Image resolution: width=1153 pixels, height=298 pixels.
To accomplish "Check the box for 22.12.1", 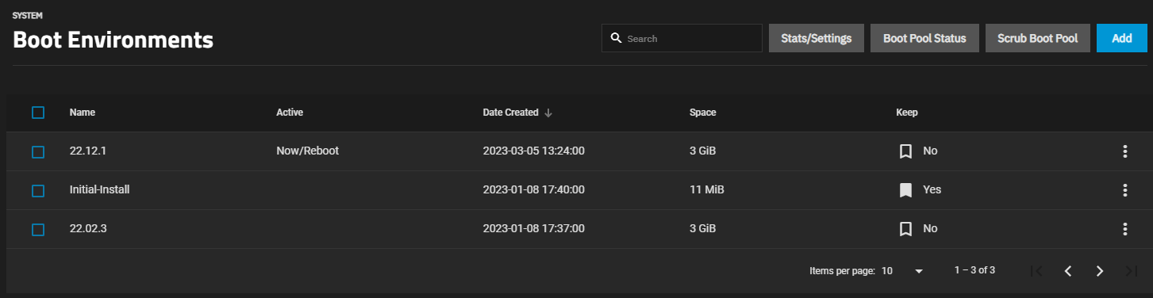I will click(x=38, y=151).
